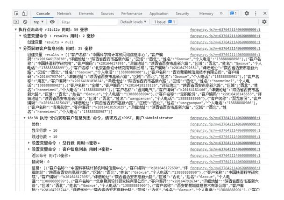This screenshot has height=200, width=284.
Task: Open forguncy.js link on 显示行数 row
Action: [x=225, y=131]
